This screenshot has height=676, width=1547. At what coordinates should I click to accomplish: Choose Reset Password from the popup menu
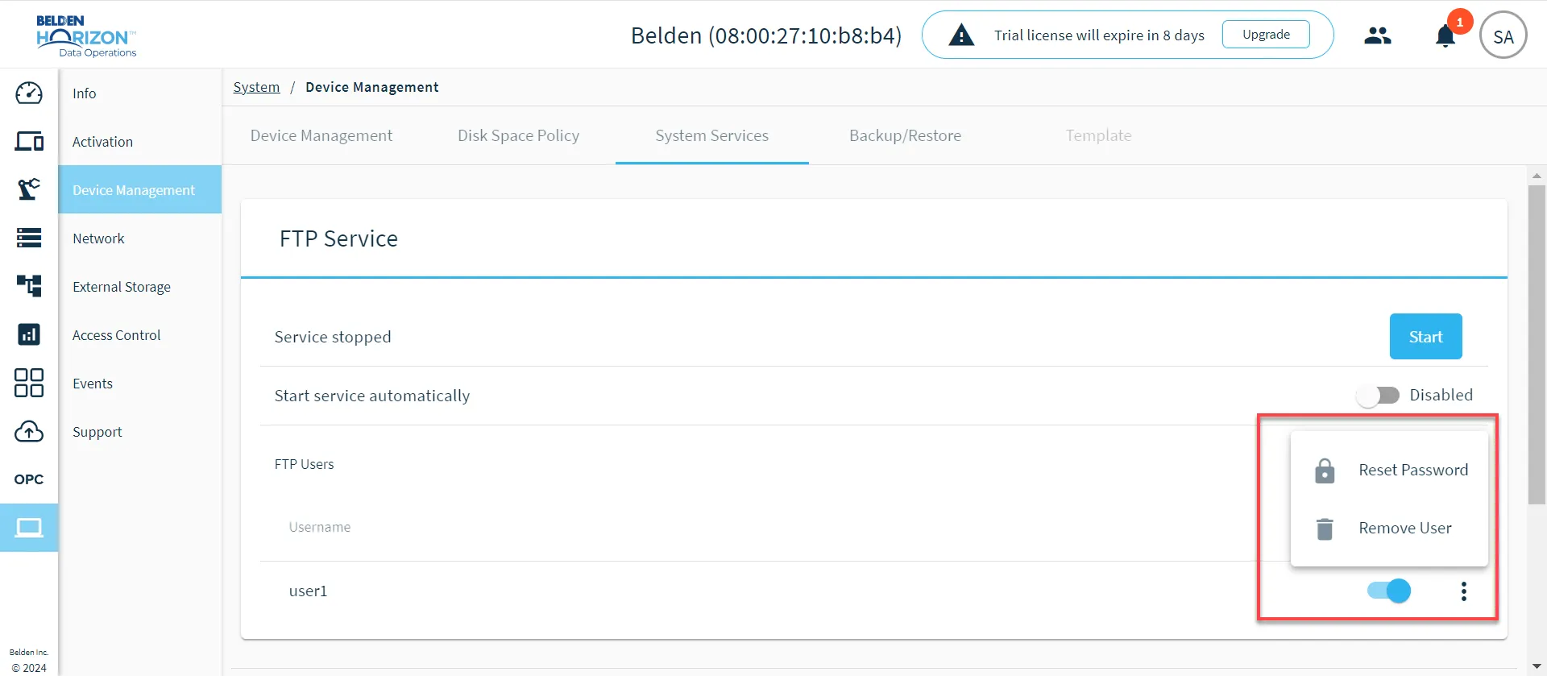tap(1389, 470)
